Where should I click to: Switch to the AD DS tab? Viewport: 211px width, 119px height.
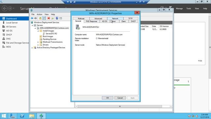pyautogui.click(x=105, y=21)
